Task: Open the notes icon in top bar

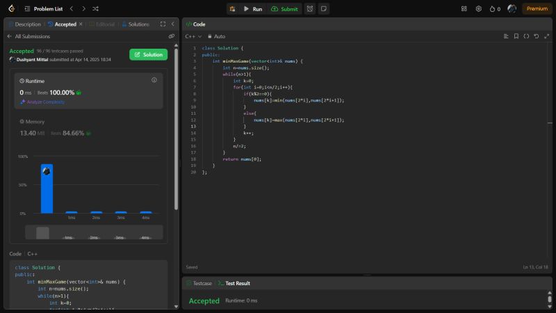Action: click(x=324, y=9)
